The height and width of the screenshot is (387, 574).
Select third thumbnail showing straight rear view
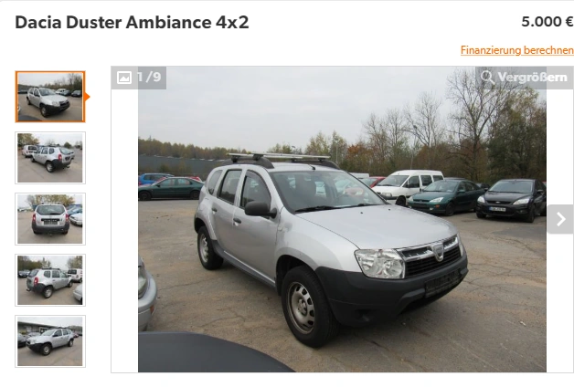click(50, 219)
